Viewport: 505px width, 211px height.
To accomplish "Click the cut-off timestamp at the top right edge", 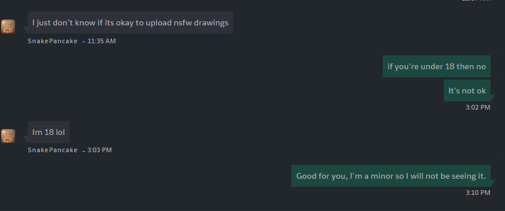I will pyautogui.click(x=476, y=1).
